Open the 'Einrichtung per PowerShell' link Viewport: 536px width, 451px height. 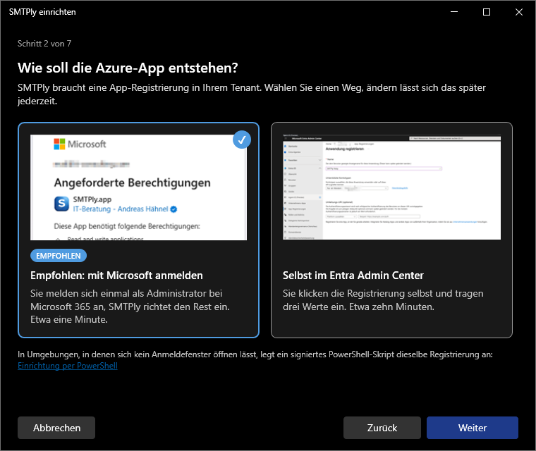click(68, 366)
